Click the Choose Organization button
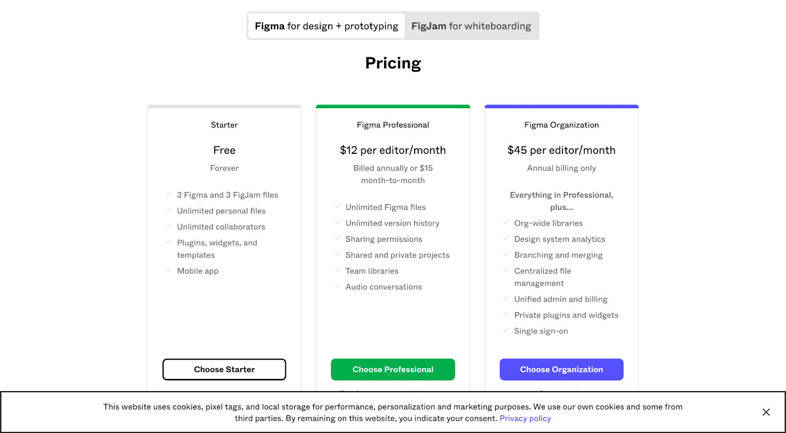786x433 pixels. tap(561, 369)
